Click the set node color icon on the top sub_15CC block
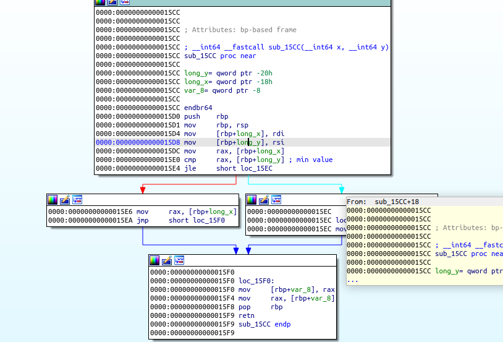Image resolution: width=503 pixels, height=342 pixels. point(100,2)
